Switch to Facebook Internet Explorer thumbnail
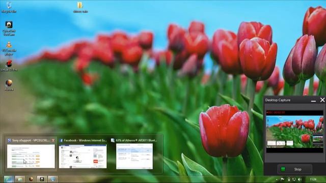326x183 pixels. (x=83, y=156)
